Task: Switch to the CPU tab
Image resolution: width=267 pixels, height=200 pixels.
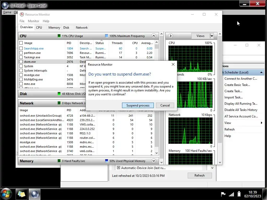Action: click(x=39, y=28)
